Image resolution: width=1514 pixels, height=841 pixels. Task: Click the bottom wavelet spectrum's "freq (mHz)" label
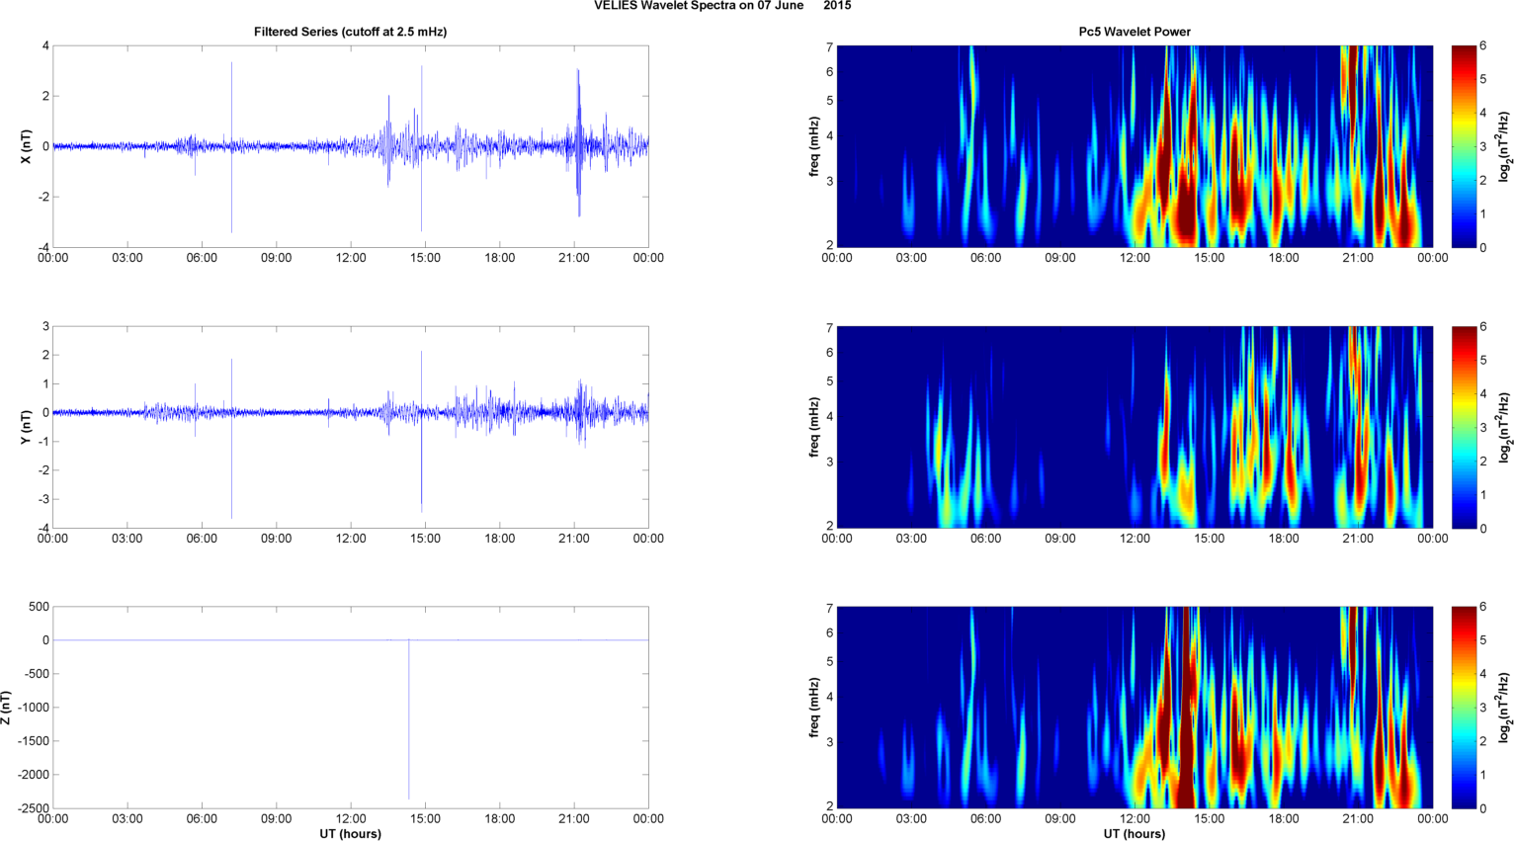(814, 708)
